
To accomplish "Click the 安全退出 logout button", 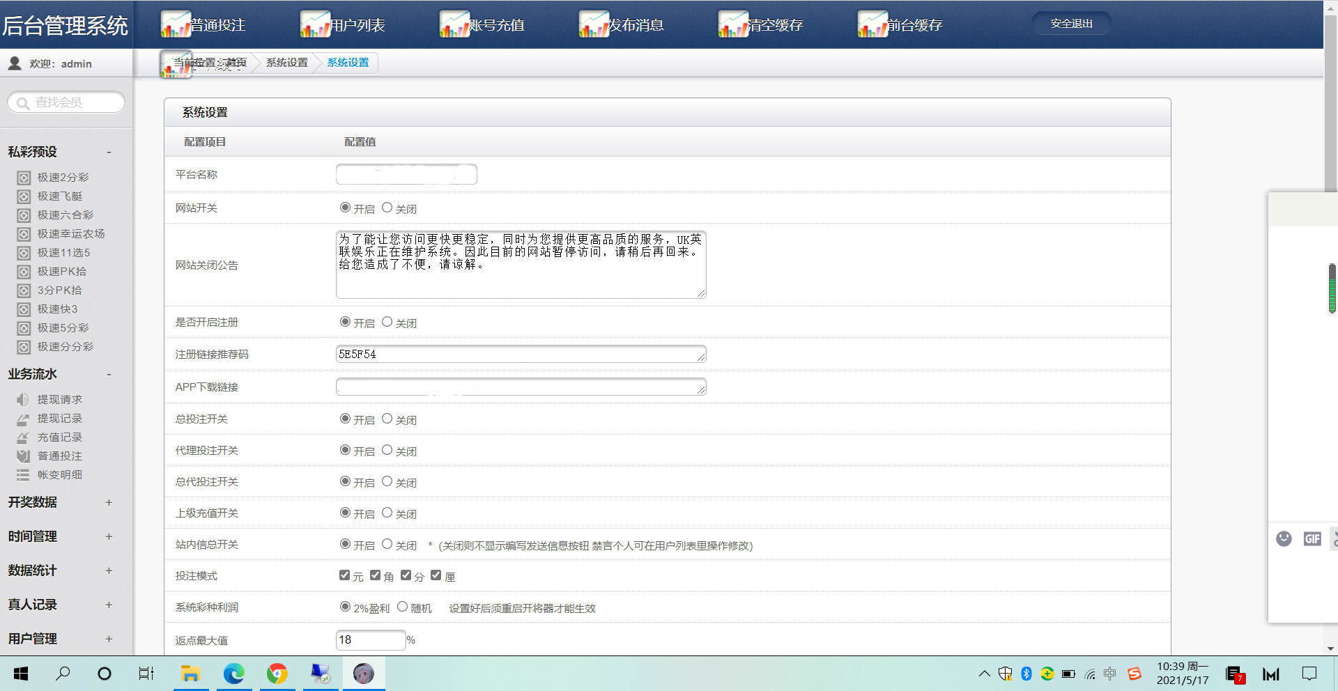I will point(1071,24).
